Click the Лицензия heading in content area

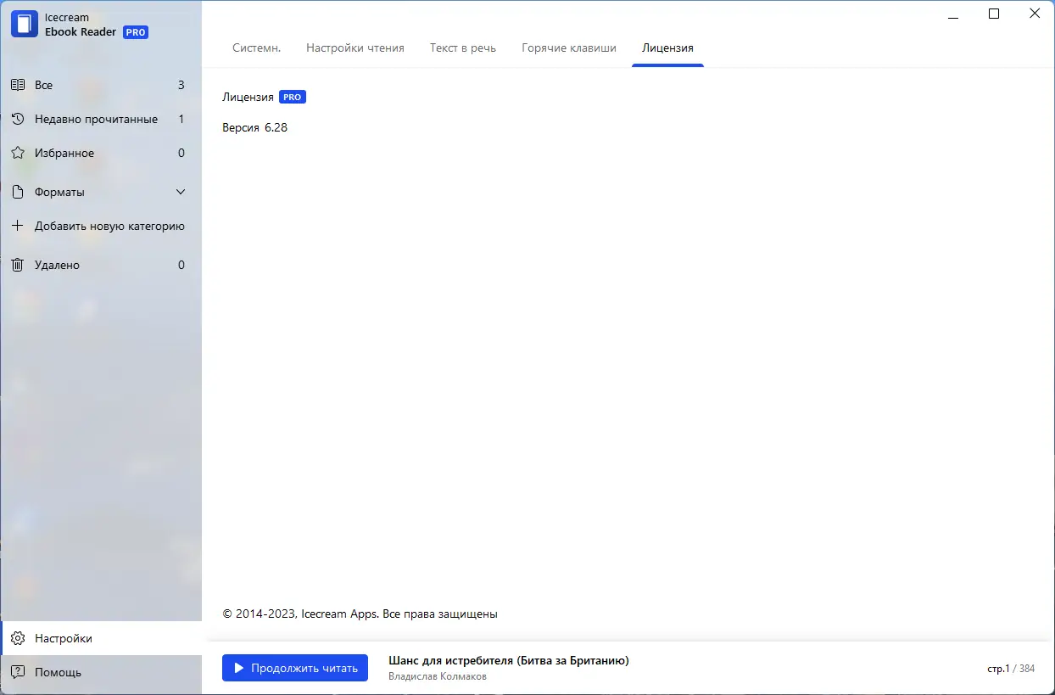248,97
